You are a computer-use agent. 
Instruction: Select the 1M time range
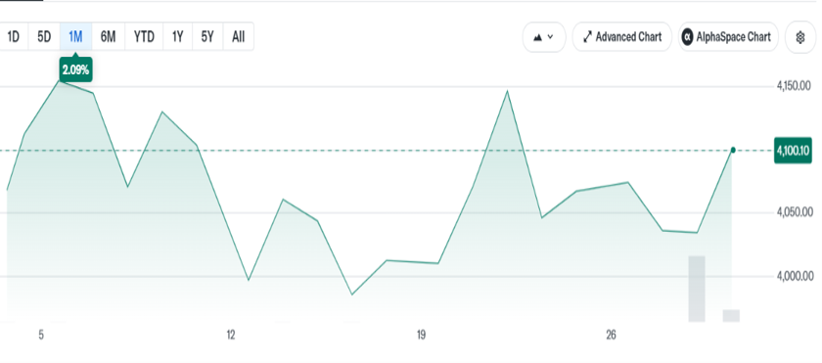[76, 36]
